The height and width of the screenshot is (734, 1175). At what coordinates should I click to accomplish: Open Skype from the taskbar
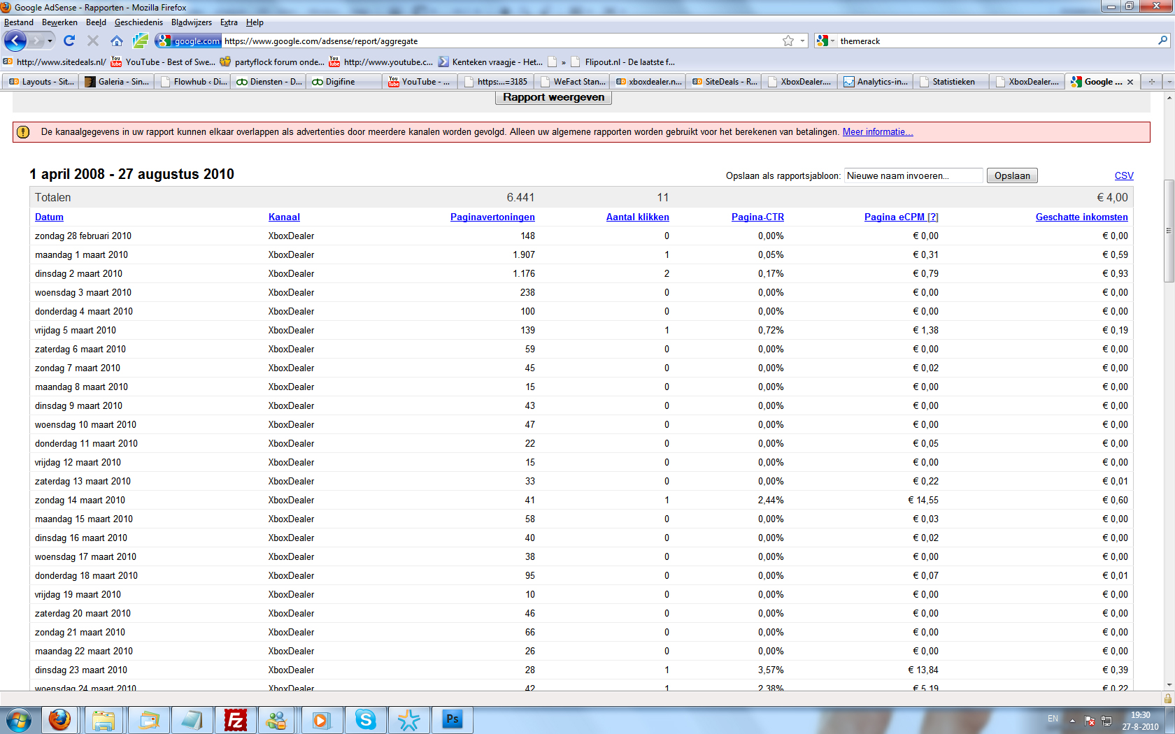(366, 719)
